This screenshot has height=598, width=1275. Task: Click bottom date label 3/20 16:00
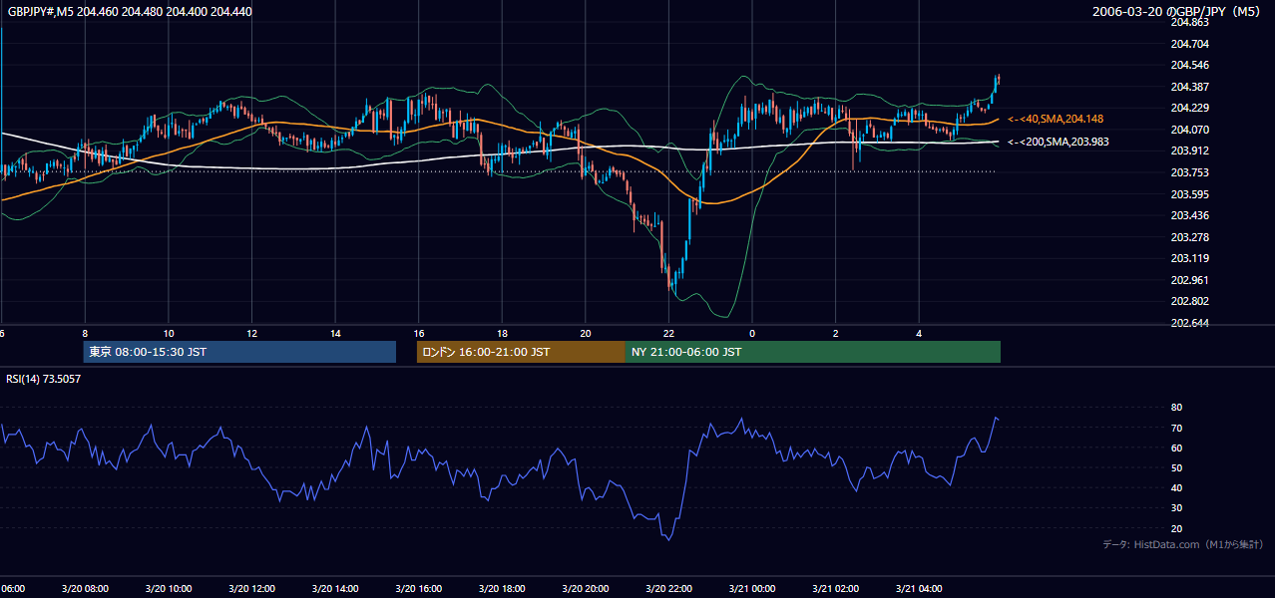tap(419, 589)
